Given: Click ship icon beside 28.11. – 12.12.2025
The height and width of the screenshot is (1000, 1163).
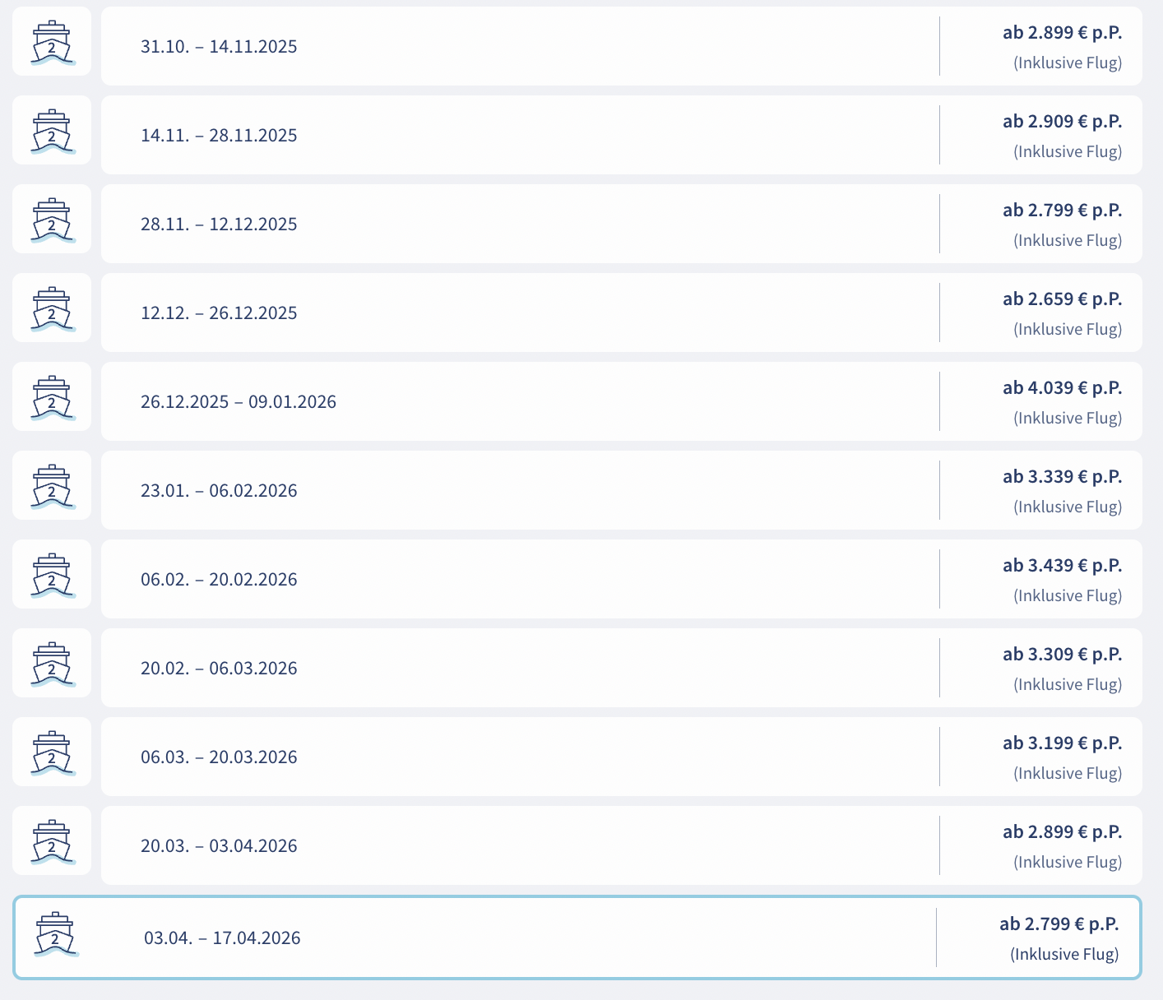Looking at the screenshot, I should point(52,220).
